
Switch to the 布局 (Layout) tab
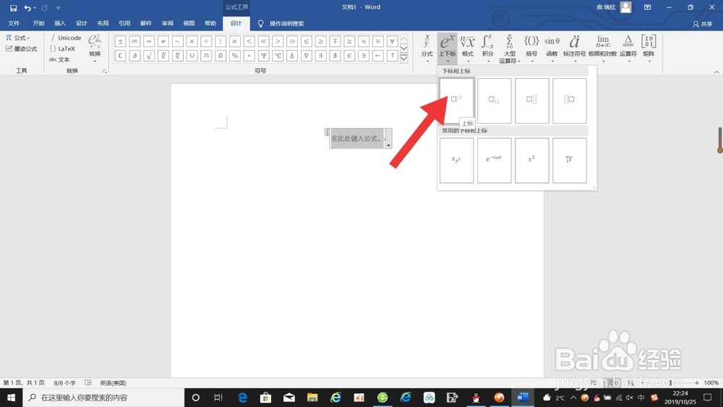pyautogui.click(x=103, y=24)
